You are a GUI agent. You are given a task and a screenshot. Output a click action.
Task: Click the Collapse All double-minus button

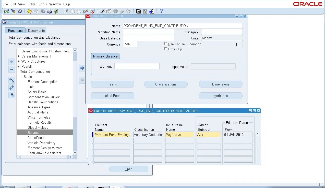click(12, 95)
